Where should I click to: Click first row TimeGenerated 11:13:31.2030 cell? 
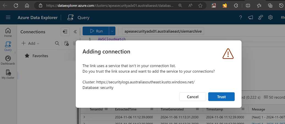point(179,117)
